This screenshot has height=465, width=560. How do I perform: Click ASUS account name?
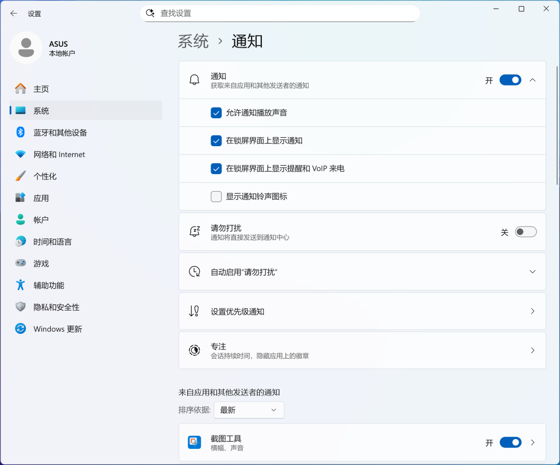(x=58, y=44)
